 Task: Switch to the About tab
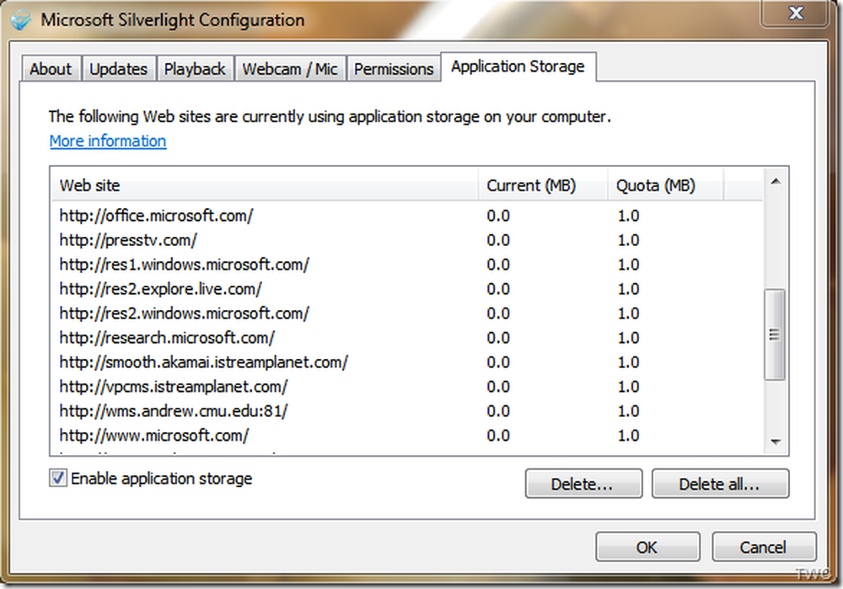point(51,69)
